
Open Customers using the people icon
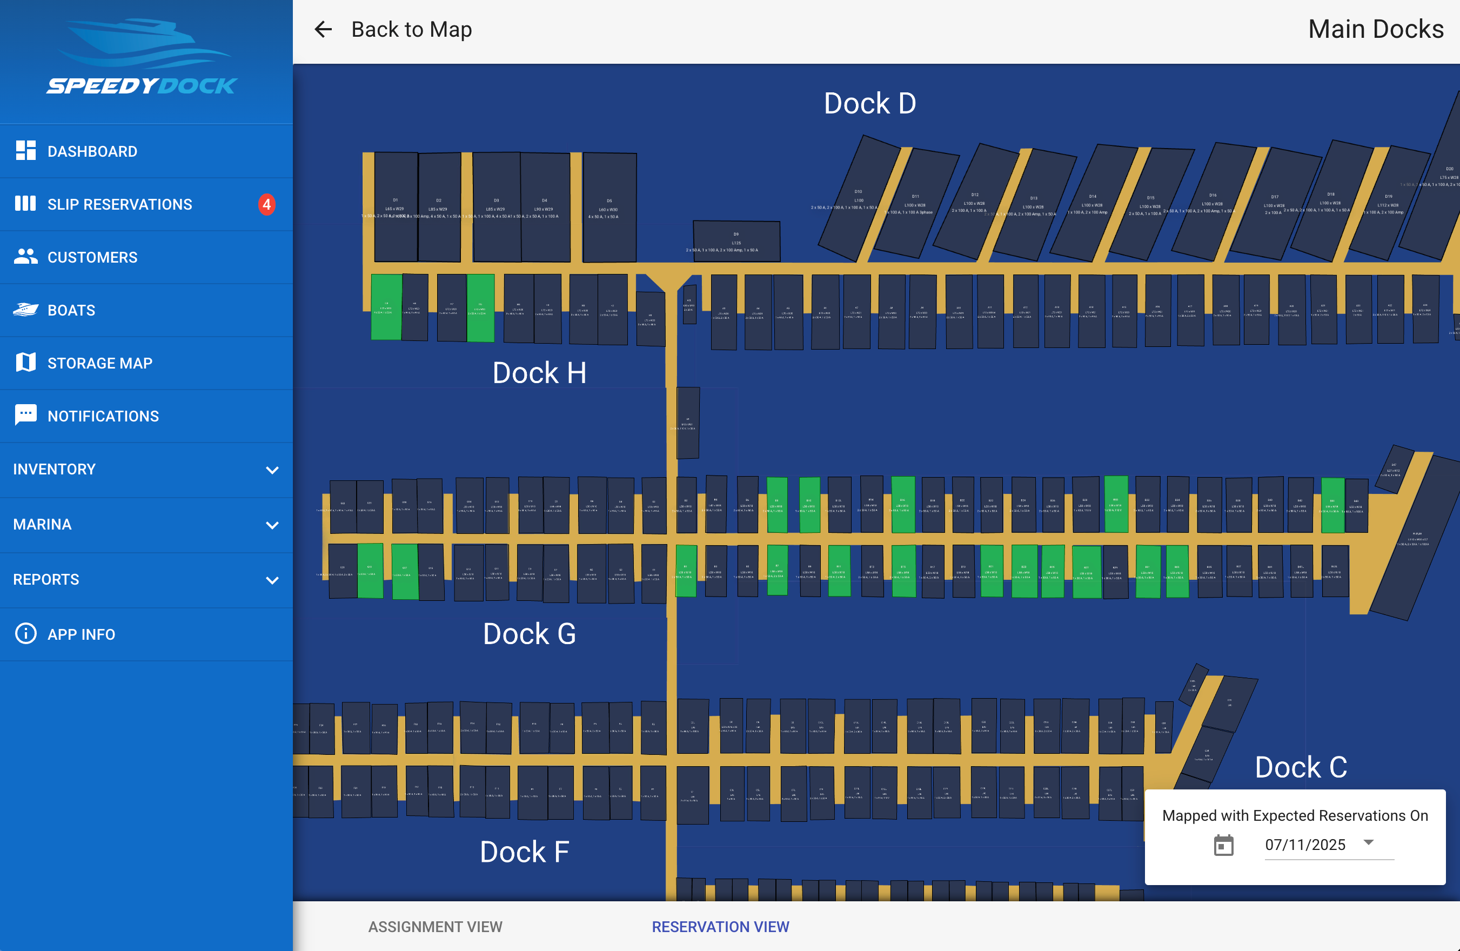[26, 257]
